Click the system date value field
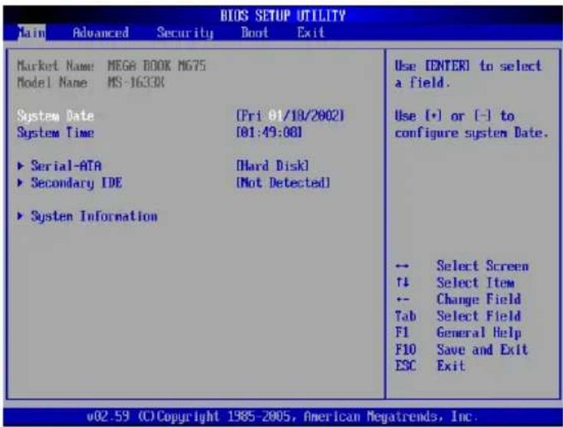 tap(290, 116)
